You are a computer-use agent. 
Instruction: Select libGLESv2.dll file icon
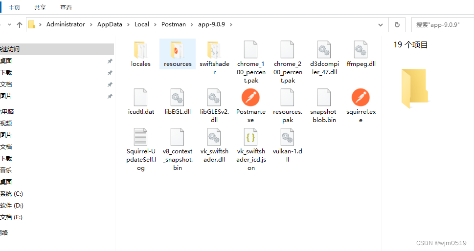click(214, 98)
